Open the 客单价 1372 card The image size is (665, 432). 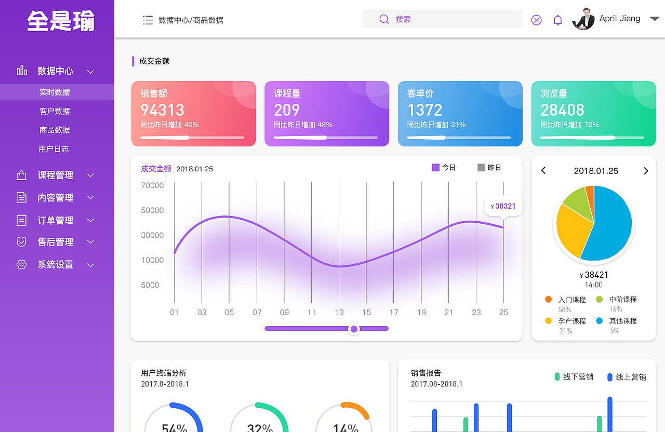(x=460, y=114)
